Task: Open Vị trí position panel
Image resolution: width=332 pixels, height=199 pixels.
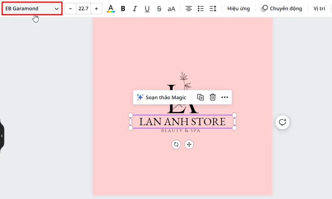Action: (x=319, y=9)
